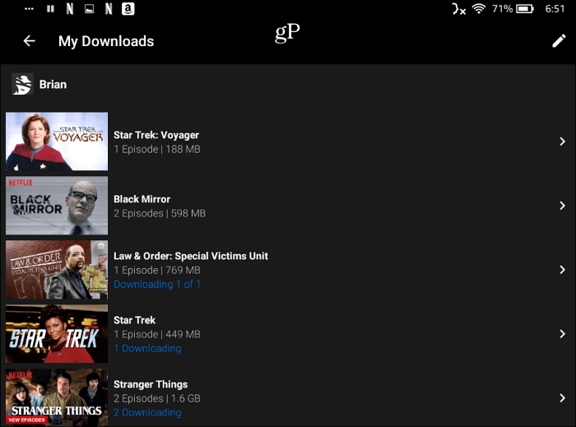Image resolution: width=576 pixels, height=427 pixels.
Task: Open Black Mirror thumbnail
Action: [x=57, y=206]
